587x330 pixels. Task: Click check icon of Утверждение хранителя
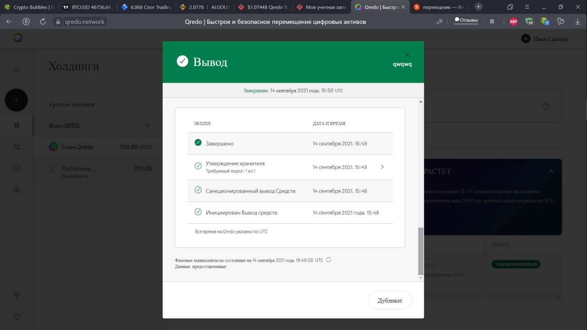click(198, 166)
